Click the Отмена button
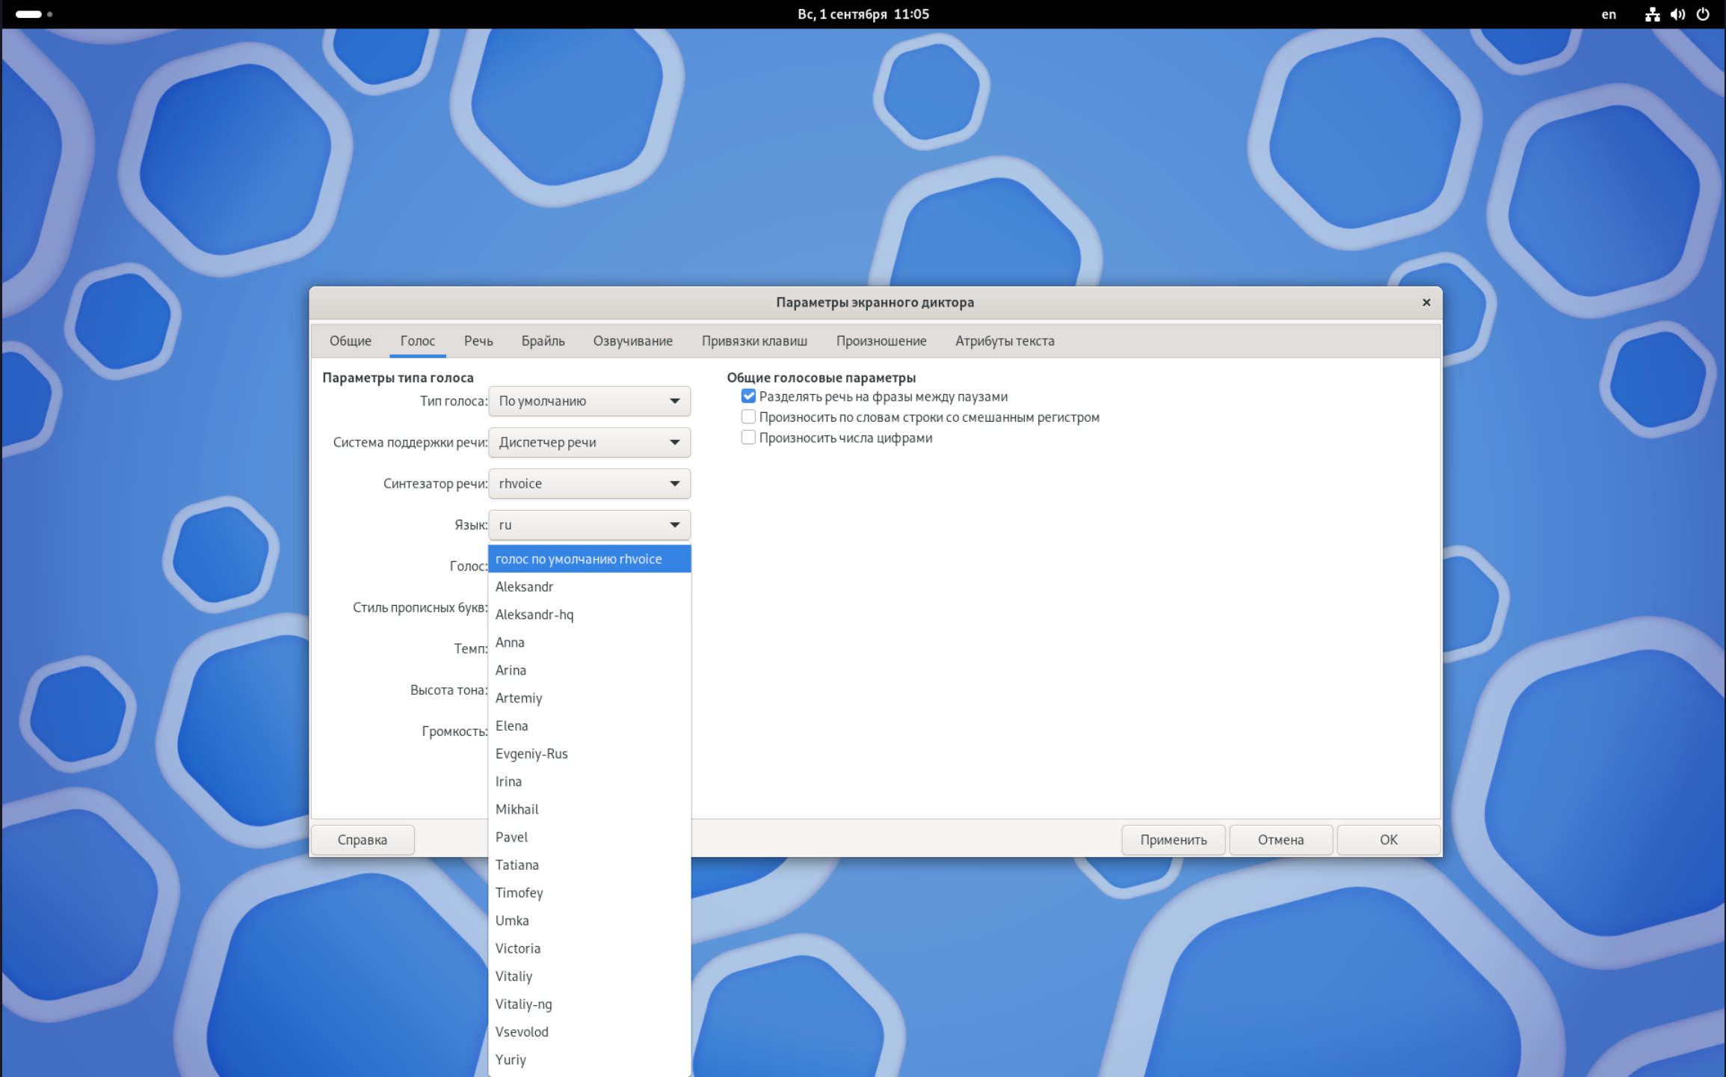The image size is (1726, 1077). [1280, 839]
